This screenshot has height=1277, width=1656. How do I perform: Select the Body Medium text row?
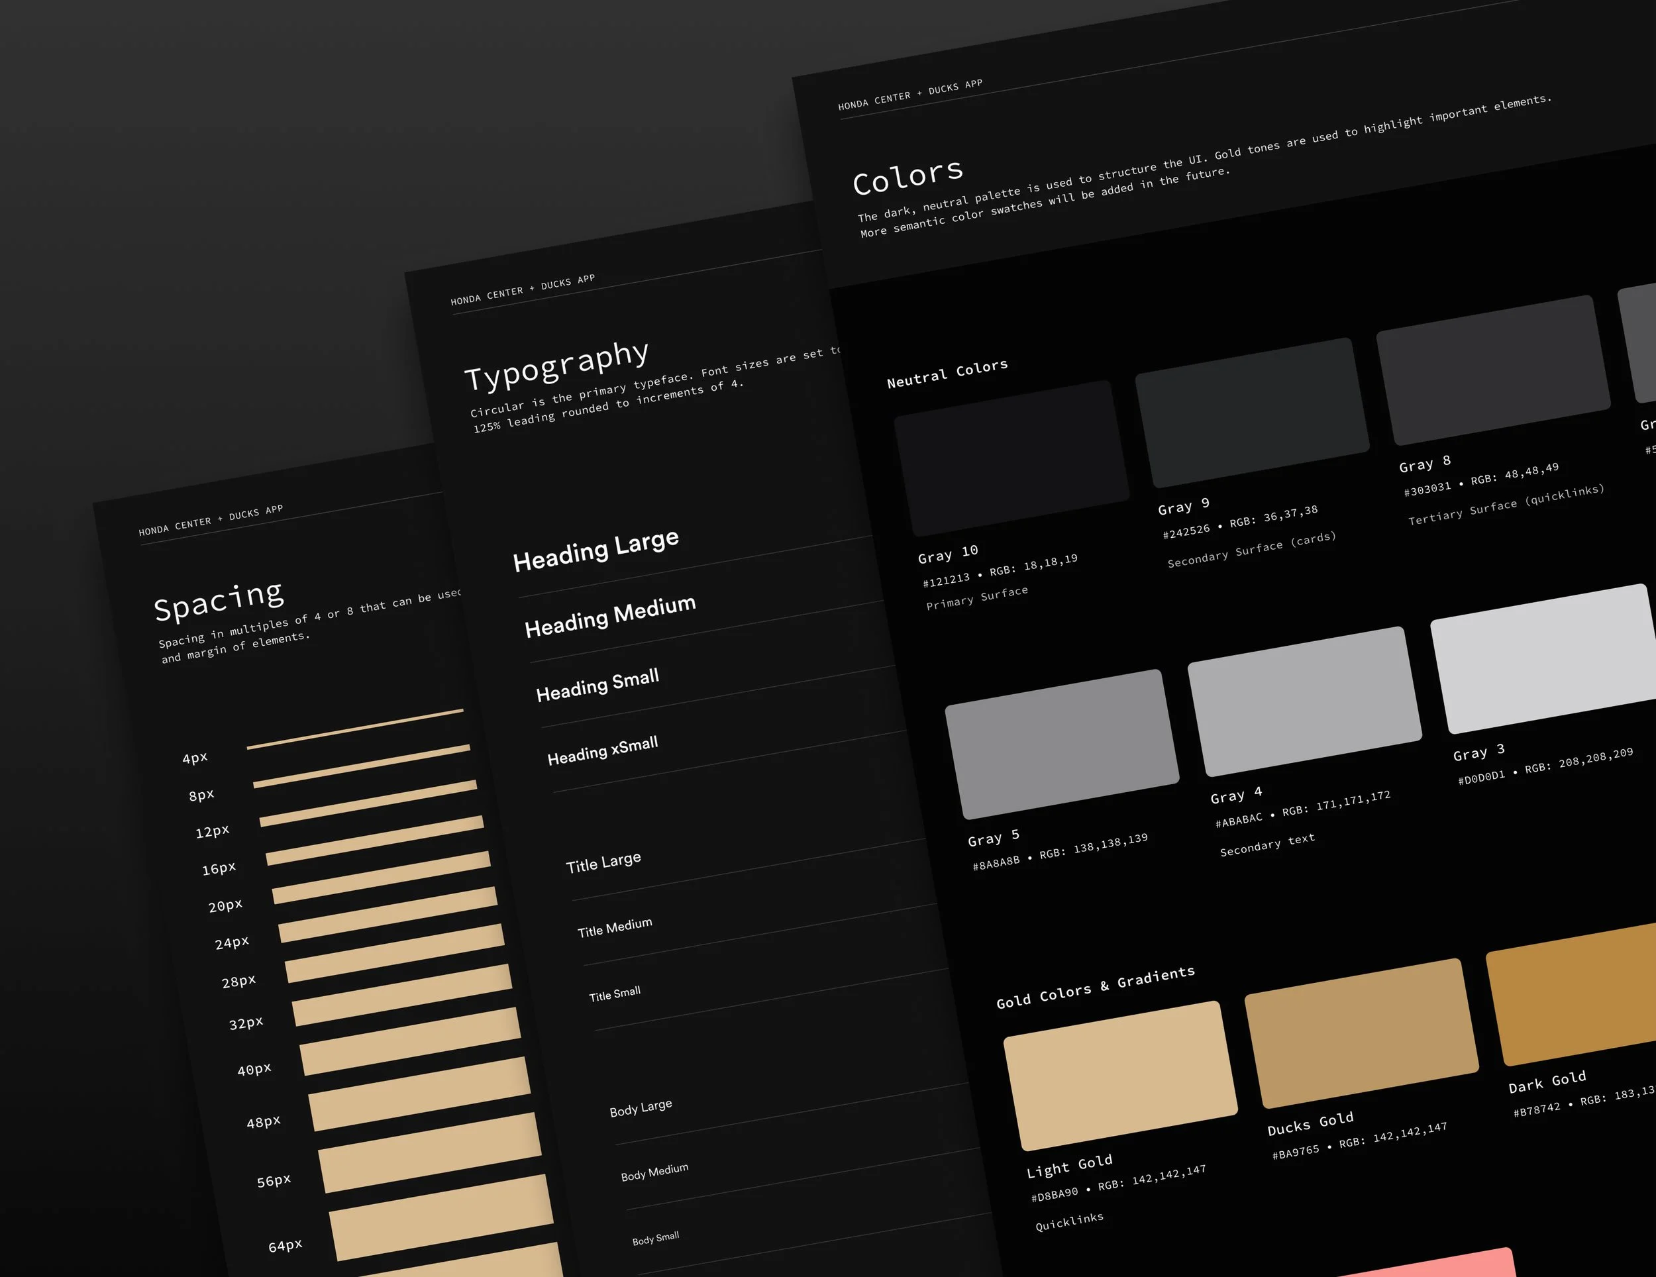654,1172
